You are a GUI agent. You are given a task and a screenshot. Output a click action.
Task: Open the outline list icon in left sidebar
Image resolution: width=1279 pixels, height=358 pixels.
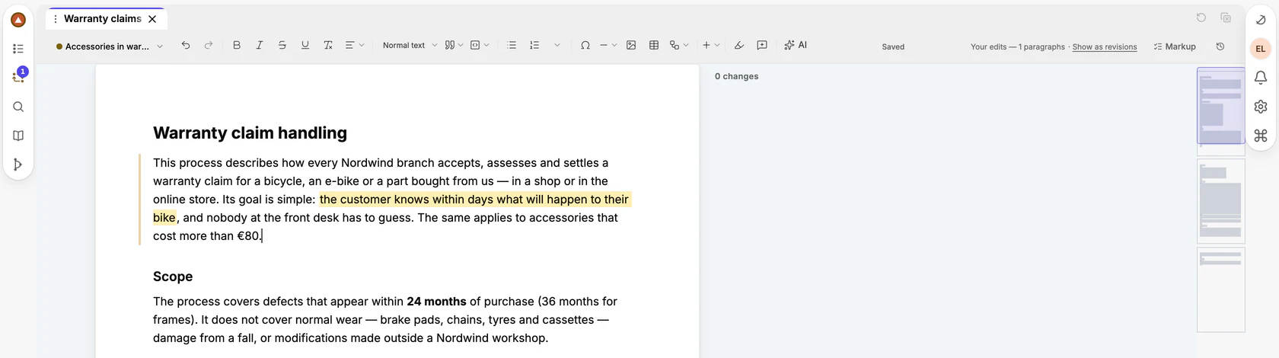18,49
